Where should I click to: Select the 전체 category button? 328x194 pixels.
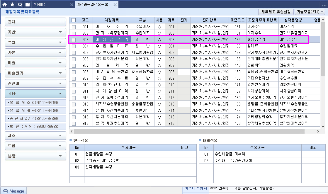click(x=35, y=22)
